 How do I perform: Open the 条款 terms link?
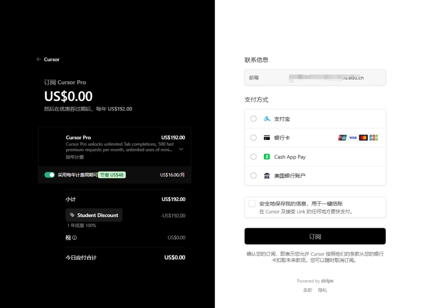tap(308, 290)
